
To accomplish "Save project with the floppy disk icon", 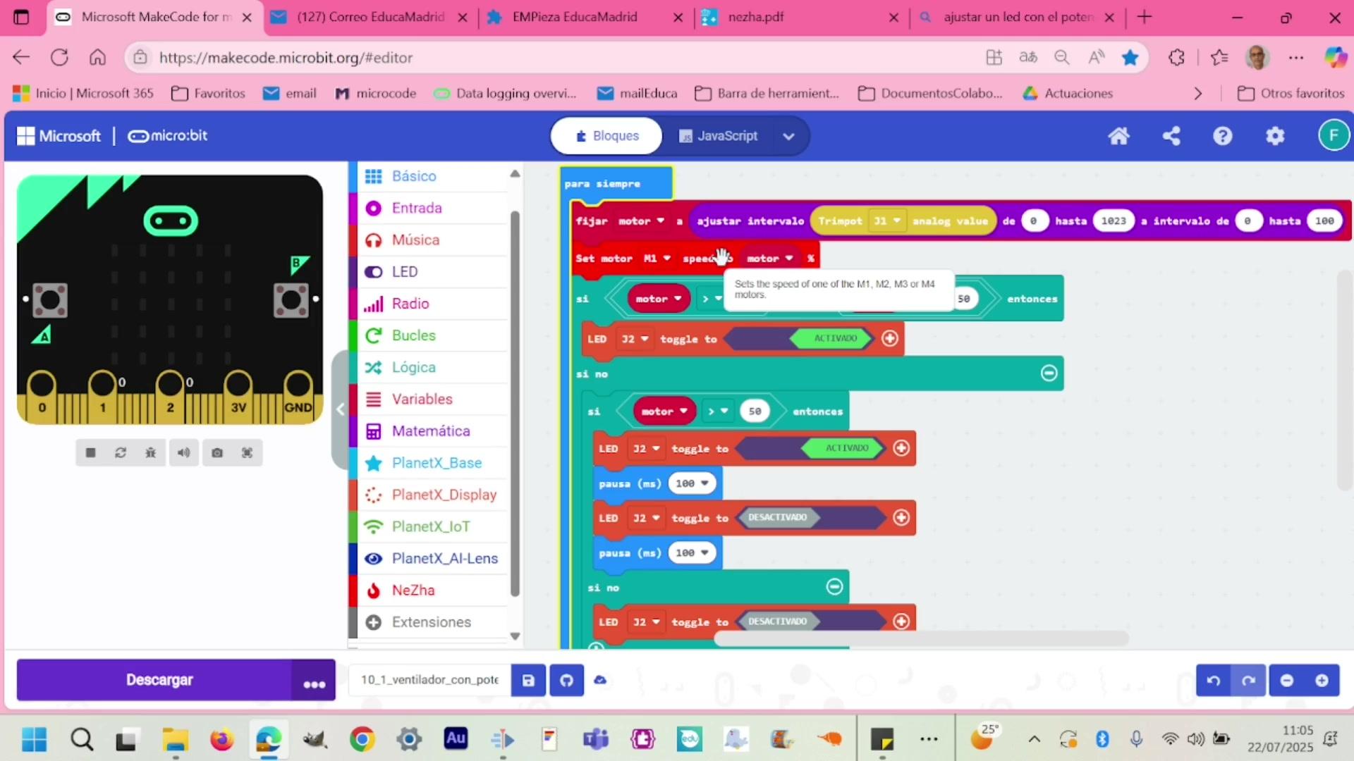I will tap(528, 681).
